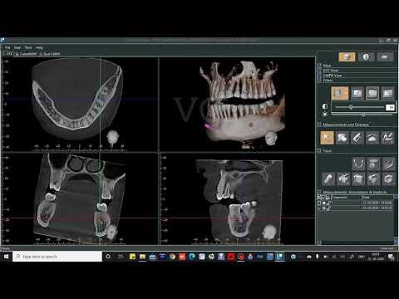Click the third top-right panel button
The width and height of the screenshot is (399, 299).
click(385, 56)
